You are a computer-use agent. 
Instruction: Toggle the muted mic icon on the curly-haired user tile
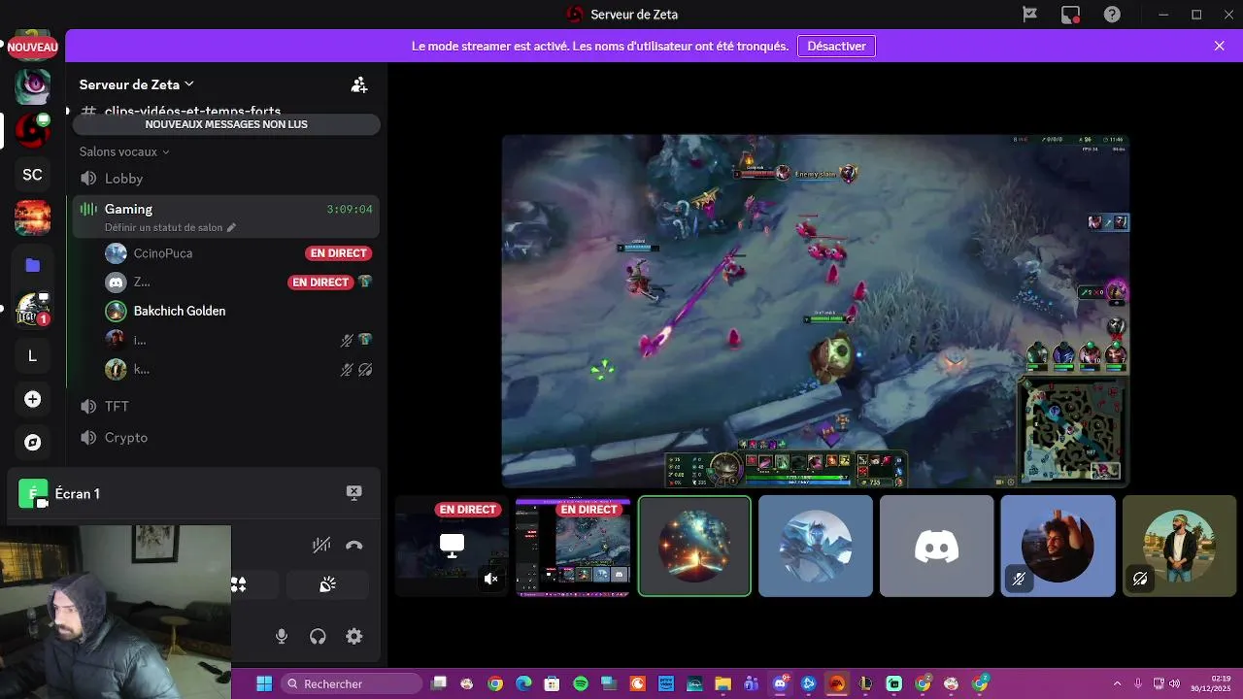pos(1019,580)
